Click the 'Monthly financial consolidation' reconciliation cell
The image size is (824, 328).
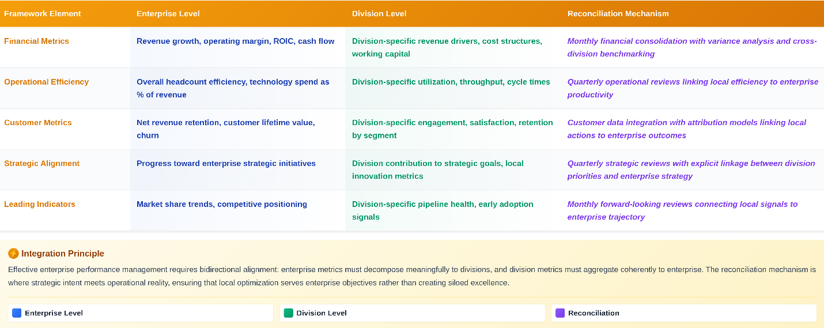[691, 47]
